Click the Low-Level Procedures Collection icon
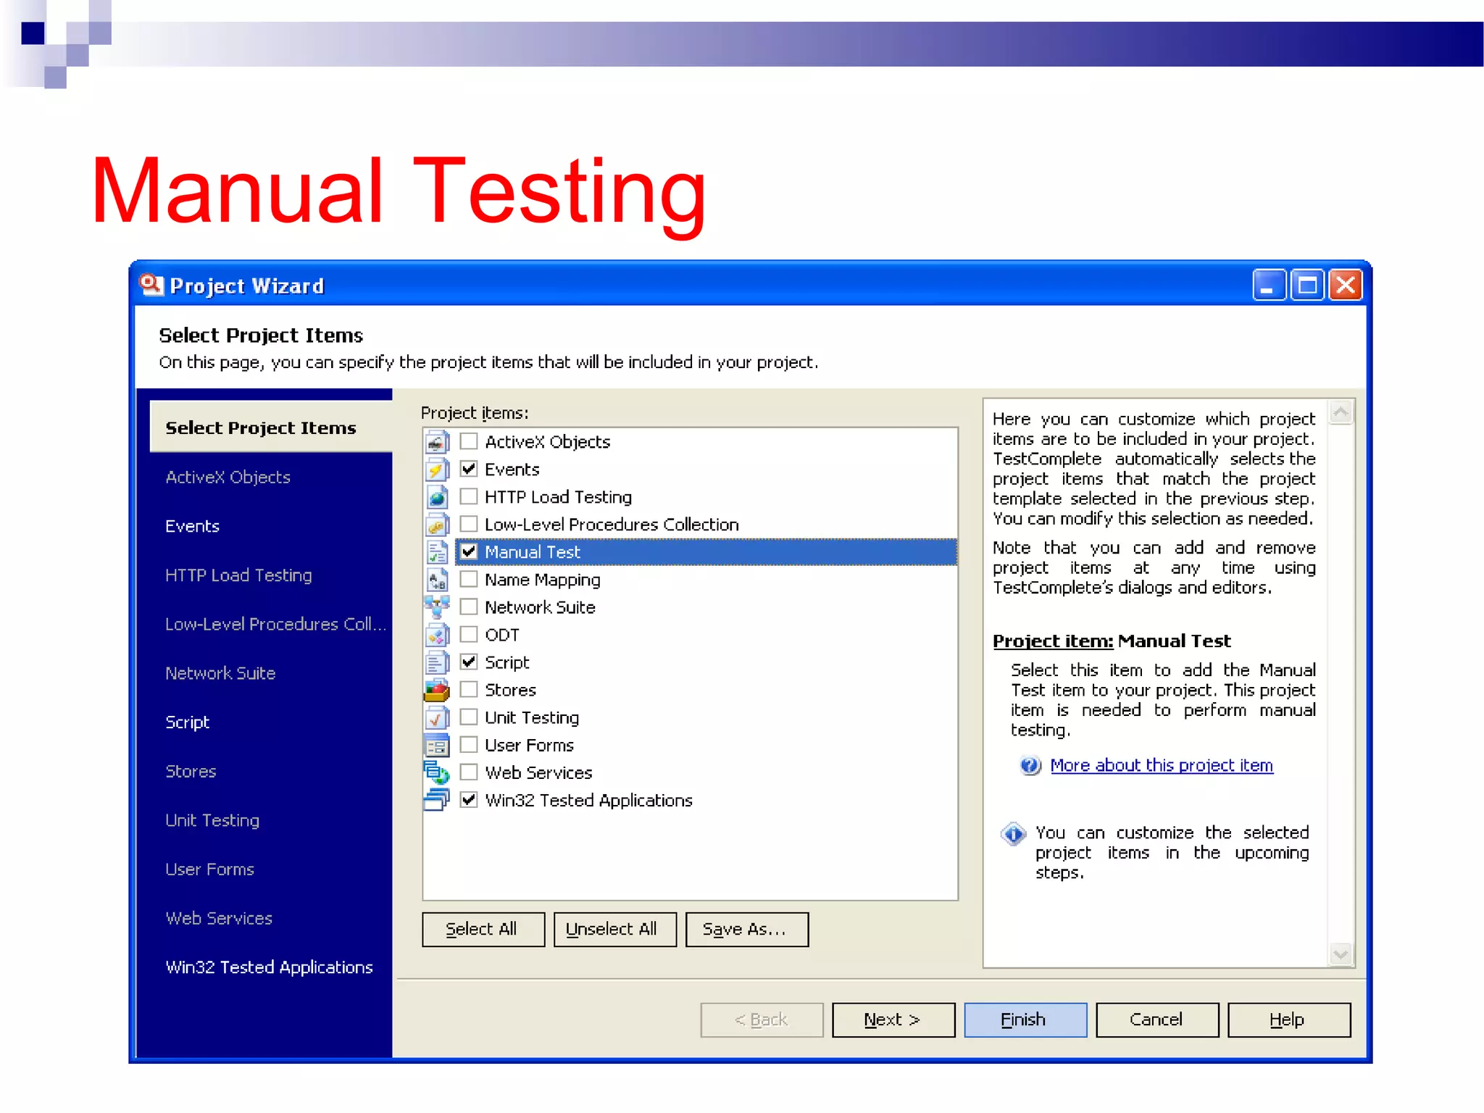 point(437,524)
